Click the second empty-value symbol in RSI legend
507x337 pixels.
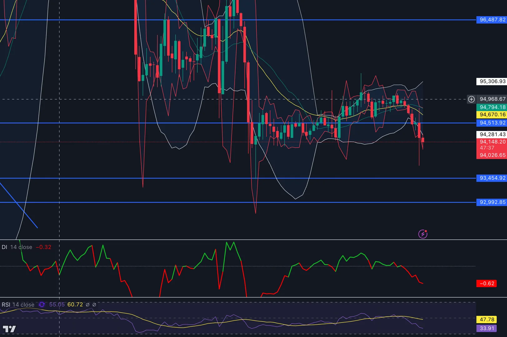click(x=94, y=305)
